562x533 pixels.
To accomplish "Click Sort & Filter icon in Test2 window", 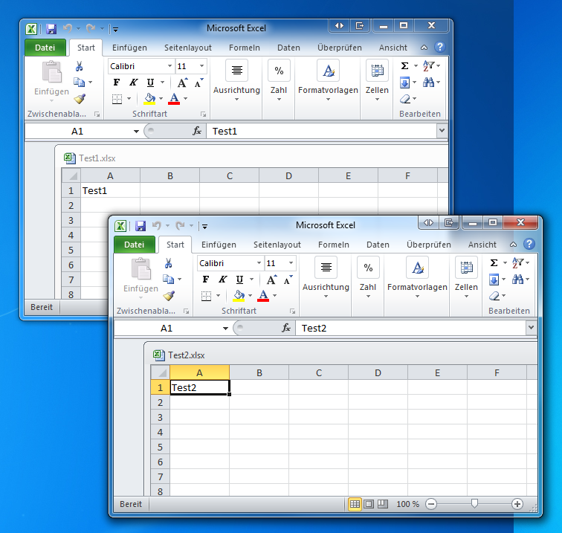I will [x=517, y=262].
